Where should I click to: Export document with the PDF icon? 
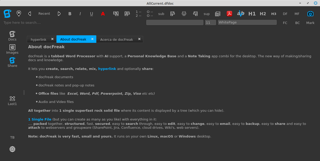coord(229,13)
